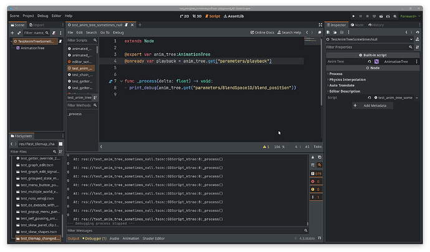Toggle output search filter visibility
Screen dimensions: 430x252
(x=320, y=165)
